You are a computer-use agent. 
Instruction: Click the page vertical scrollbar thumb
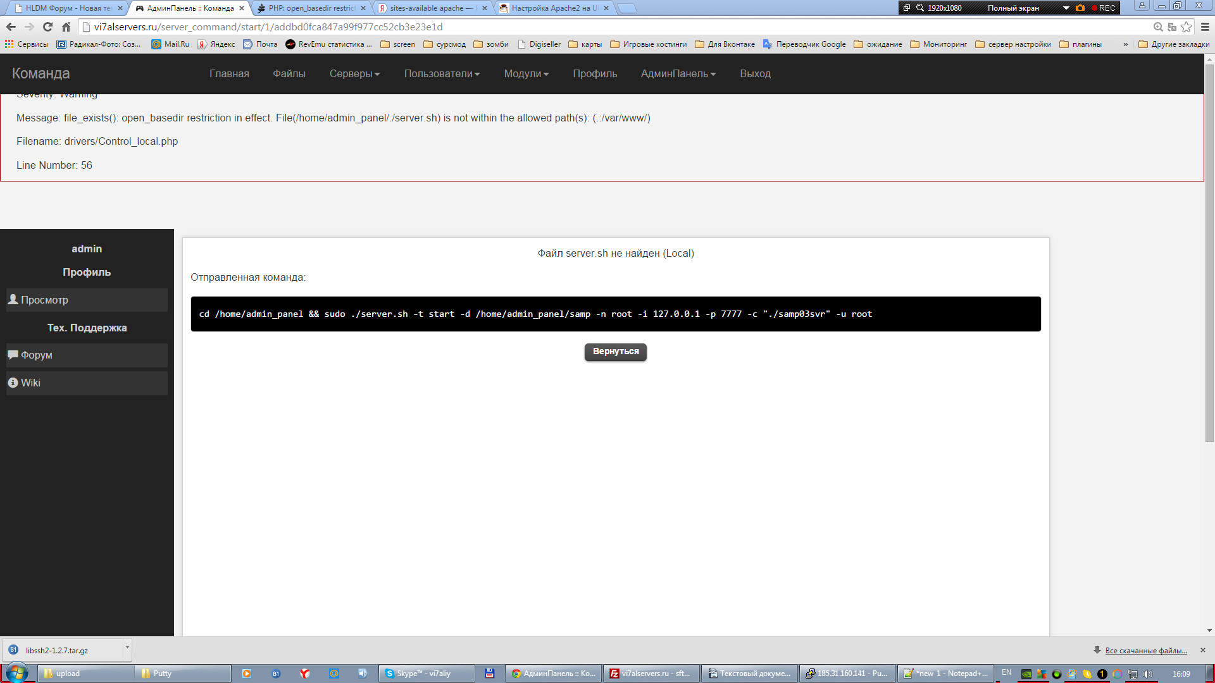click(1209, 253)
